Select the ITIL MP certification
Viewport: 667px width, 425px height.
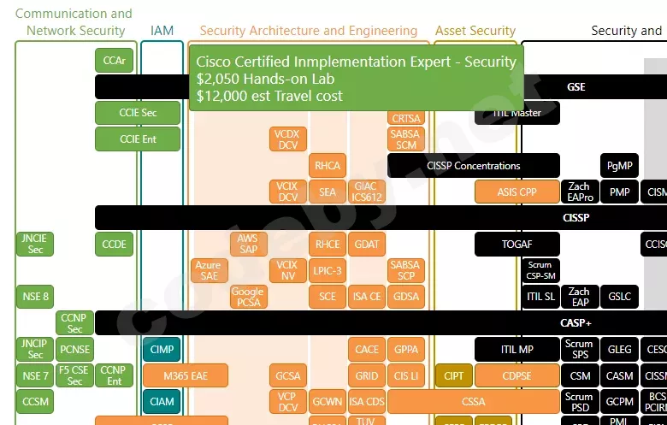[516, 349]
